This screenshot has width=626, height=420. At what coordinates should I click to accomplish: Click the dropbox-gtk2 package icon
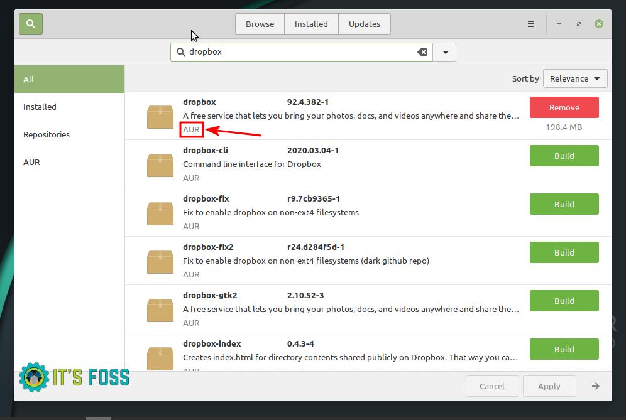tap(160, 310)
